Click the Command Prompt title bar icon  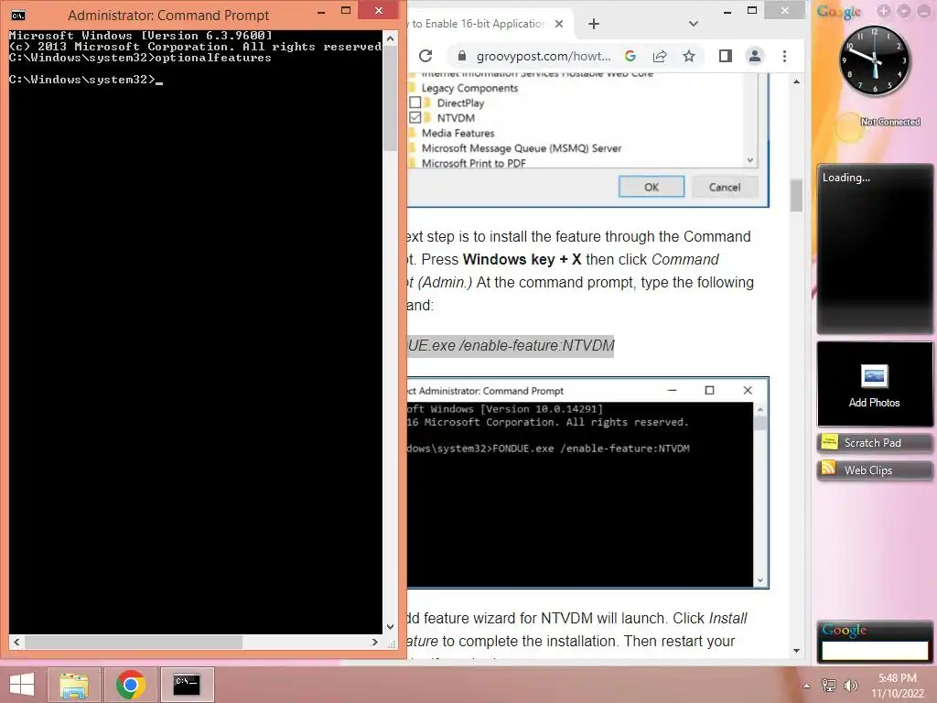pyautogui.click(x=18, y=15)
